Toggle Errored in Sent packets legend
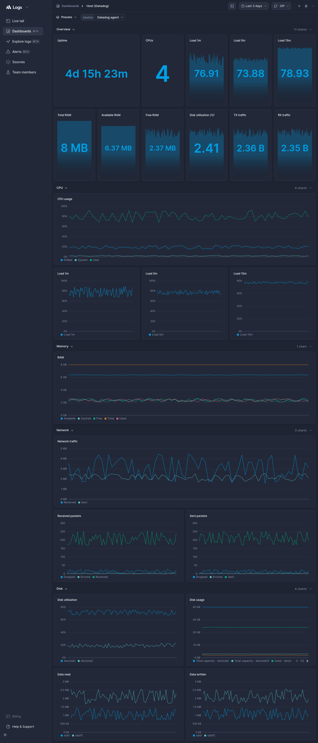 tap(216, 577)
